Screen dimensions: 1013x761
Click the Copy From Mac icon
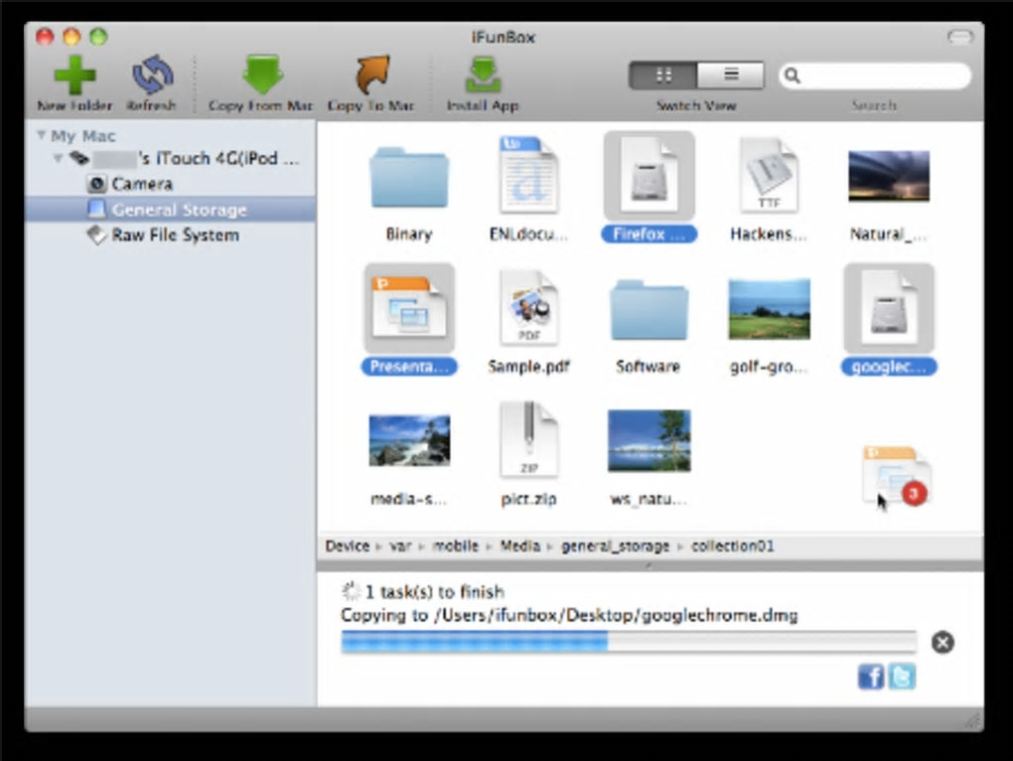pos(262,75)
